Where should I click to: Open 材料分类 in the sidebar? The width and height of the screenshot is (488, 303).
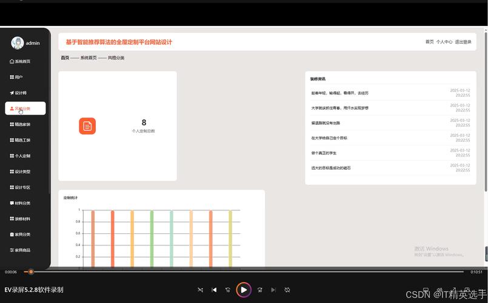[20, 203]
